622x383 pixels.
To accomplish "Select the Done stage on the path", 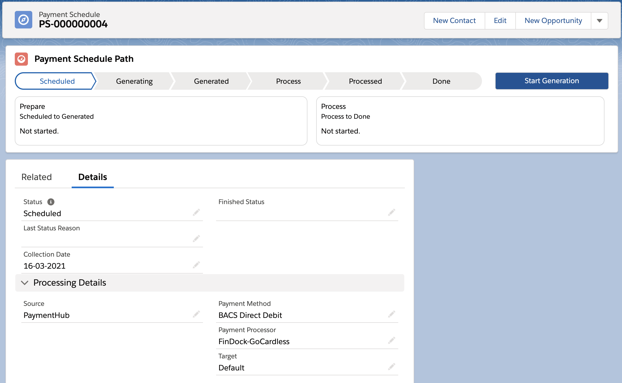I will point(441,81).
